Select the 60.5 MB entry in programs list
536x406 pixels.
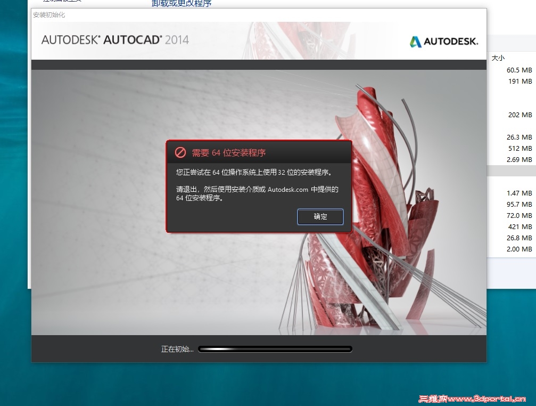point(519,70)
